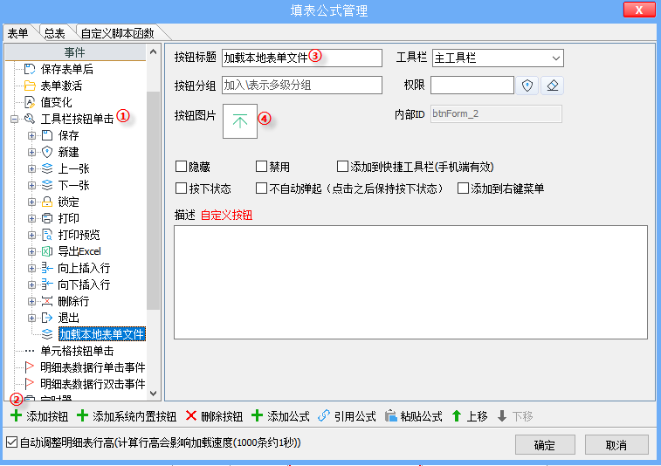Click 粘贴公式 clipboard toolbar item
The height and width of the screenshot is (466, 661).
point(414,416)
